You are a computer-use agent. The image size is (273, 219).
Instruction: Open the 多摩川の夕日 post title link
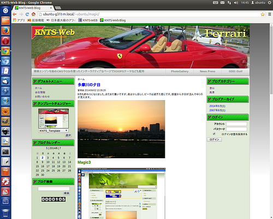point(89,85)
